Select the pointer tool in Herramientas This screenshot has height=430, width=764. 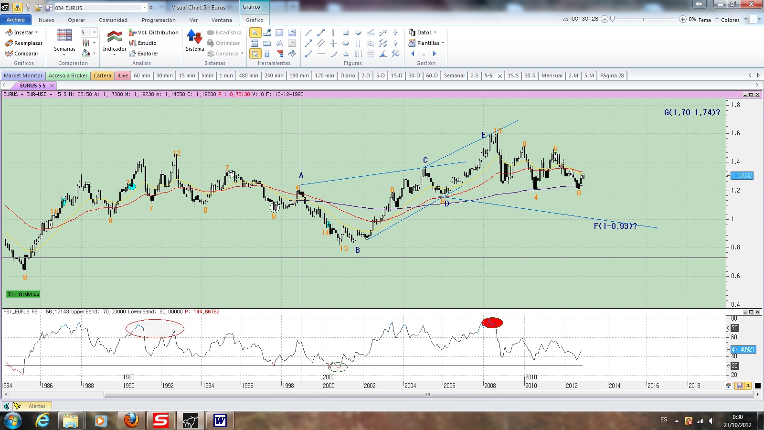[x=255, y=32]
